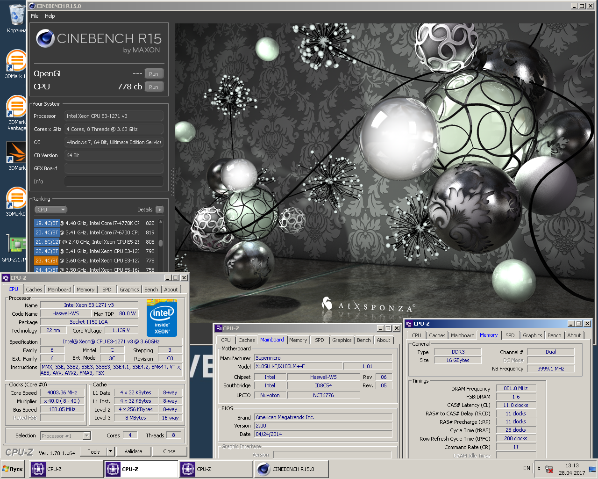Click Haswell-WS code name value
Image resolution: width=598 pixels, height=479 pixels.
click(65, 313)
